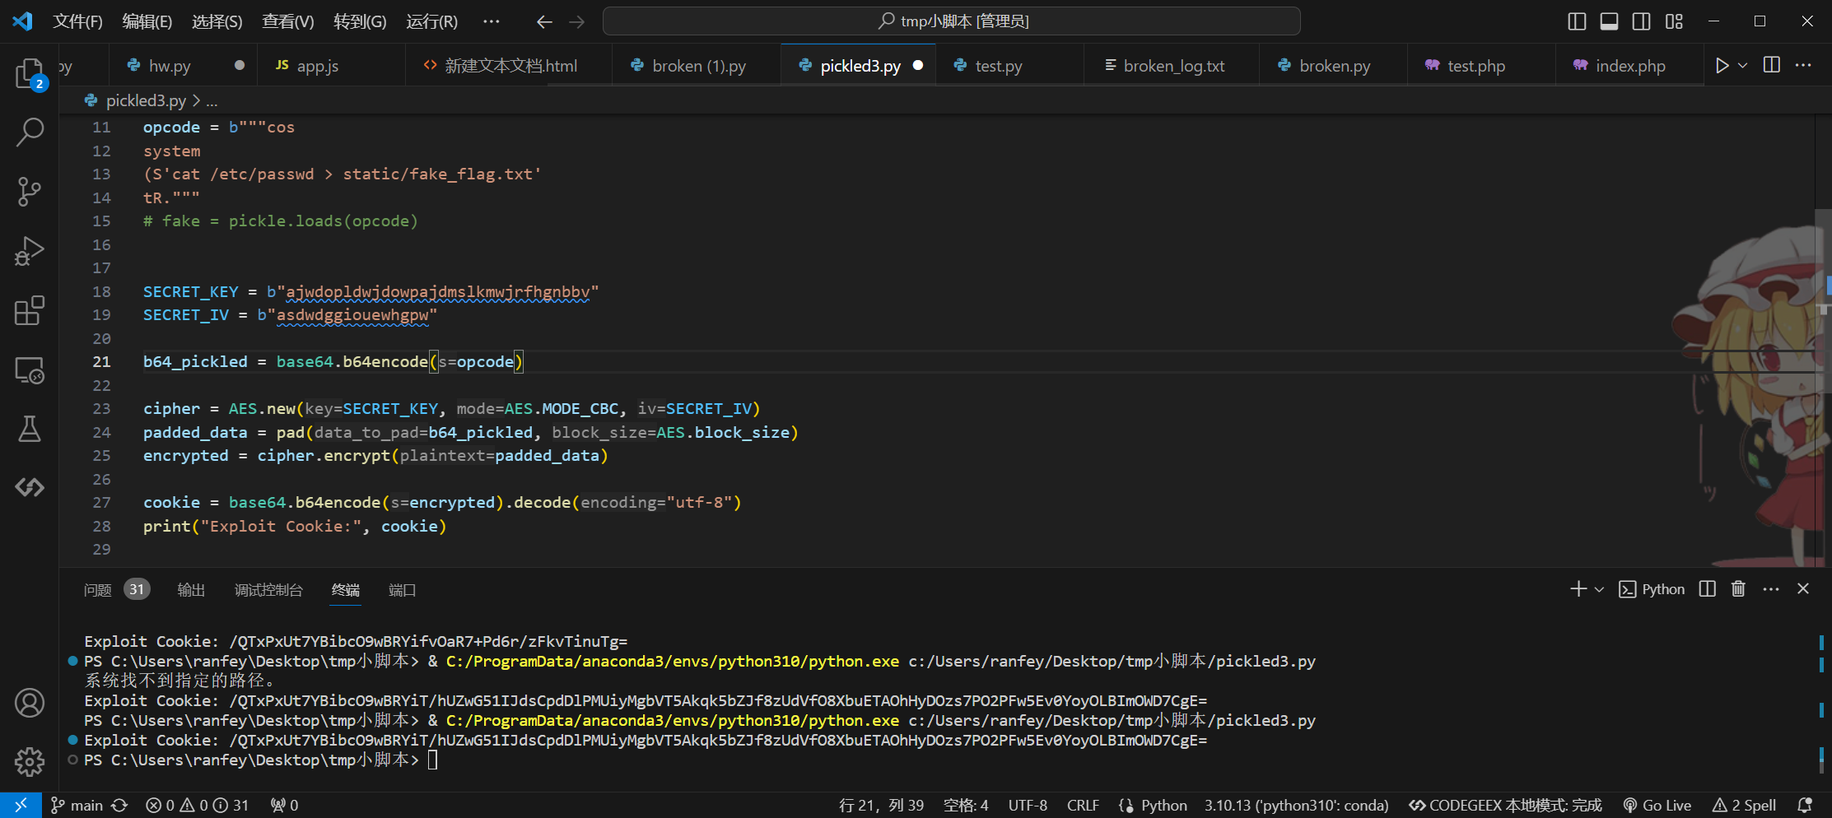Open the Accounts menu icon

pyautogui.click(x=30, y=703)
